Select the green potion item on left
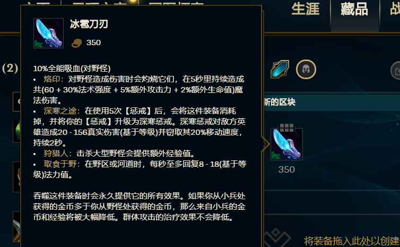400x247 pixels. tap(17, 131)
